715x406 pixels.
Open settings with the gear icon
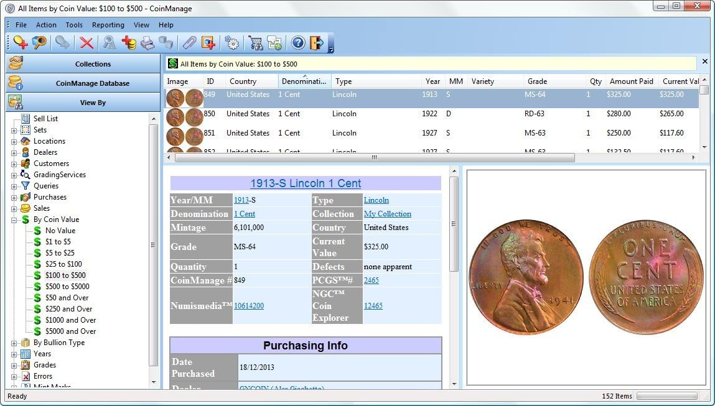[x=232, y=43]
